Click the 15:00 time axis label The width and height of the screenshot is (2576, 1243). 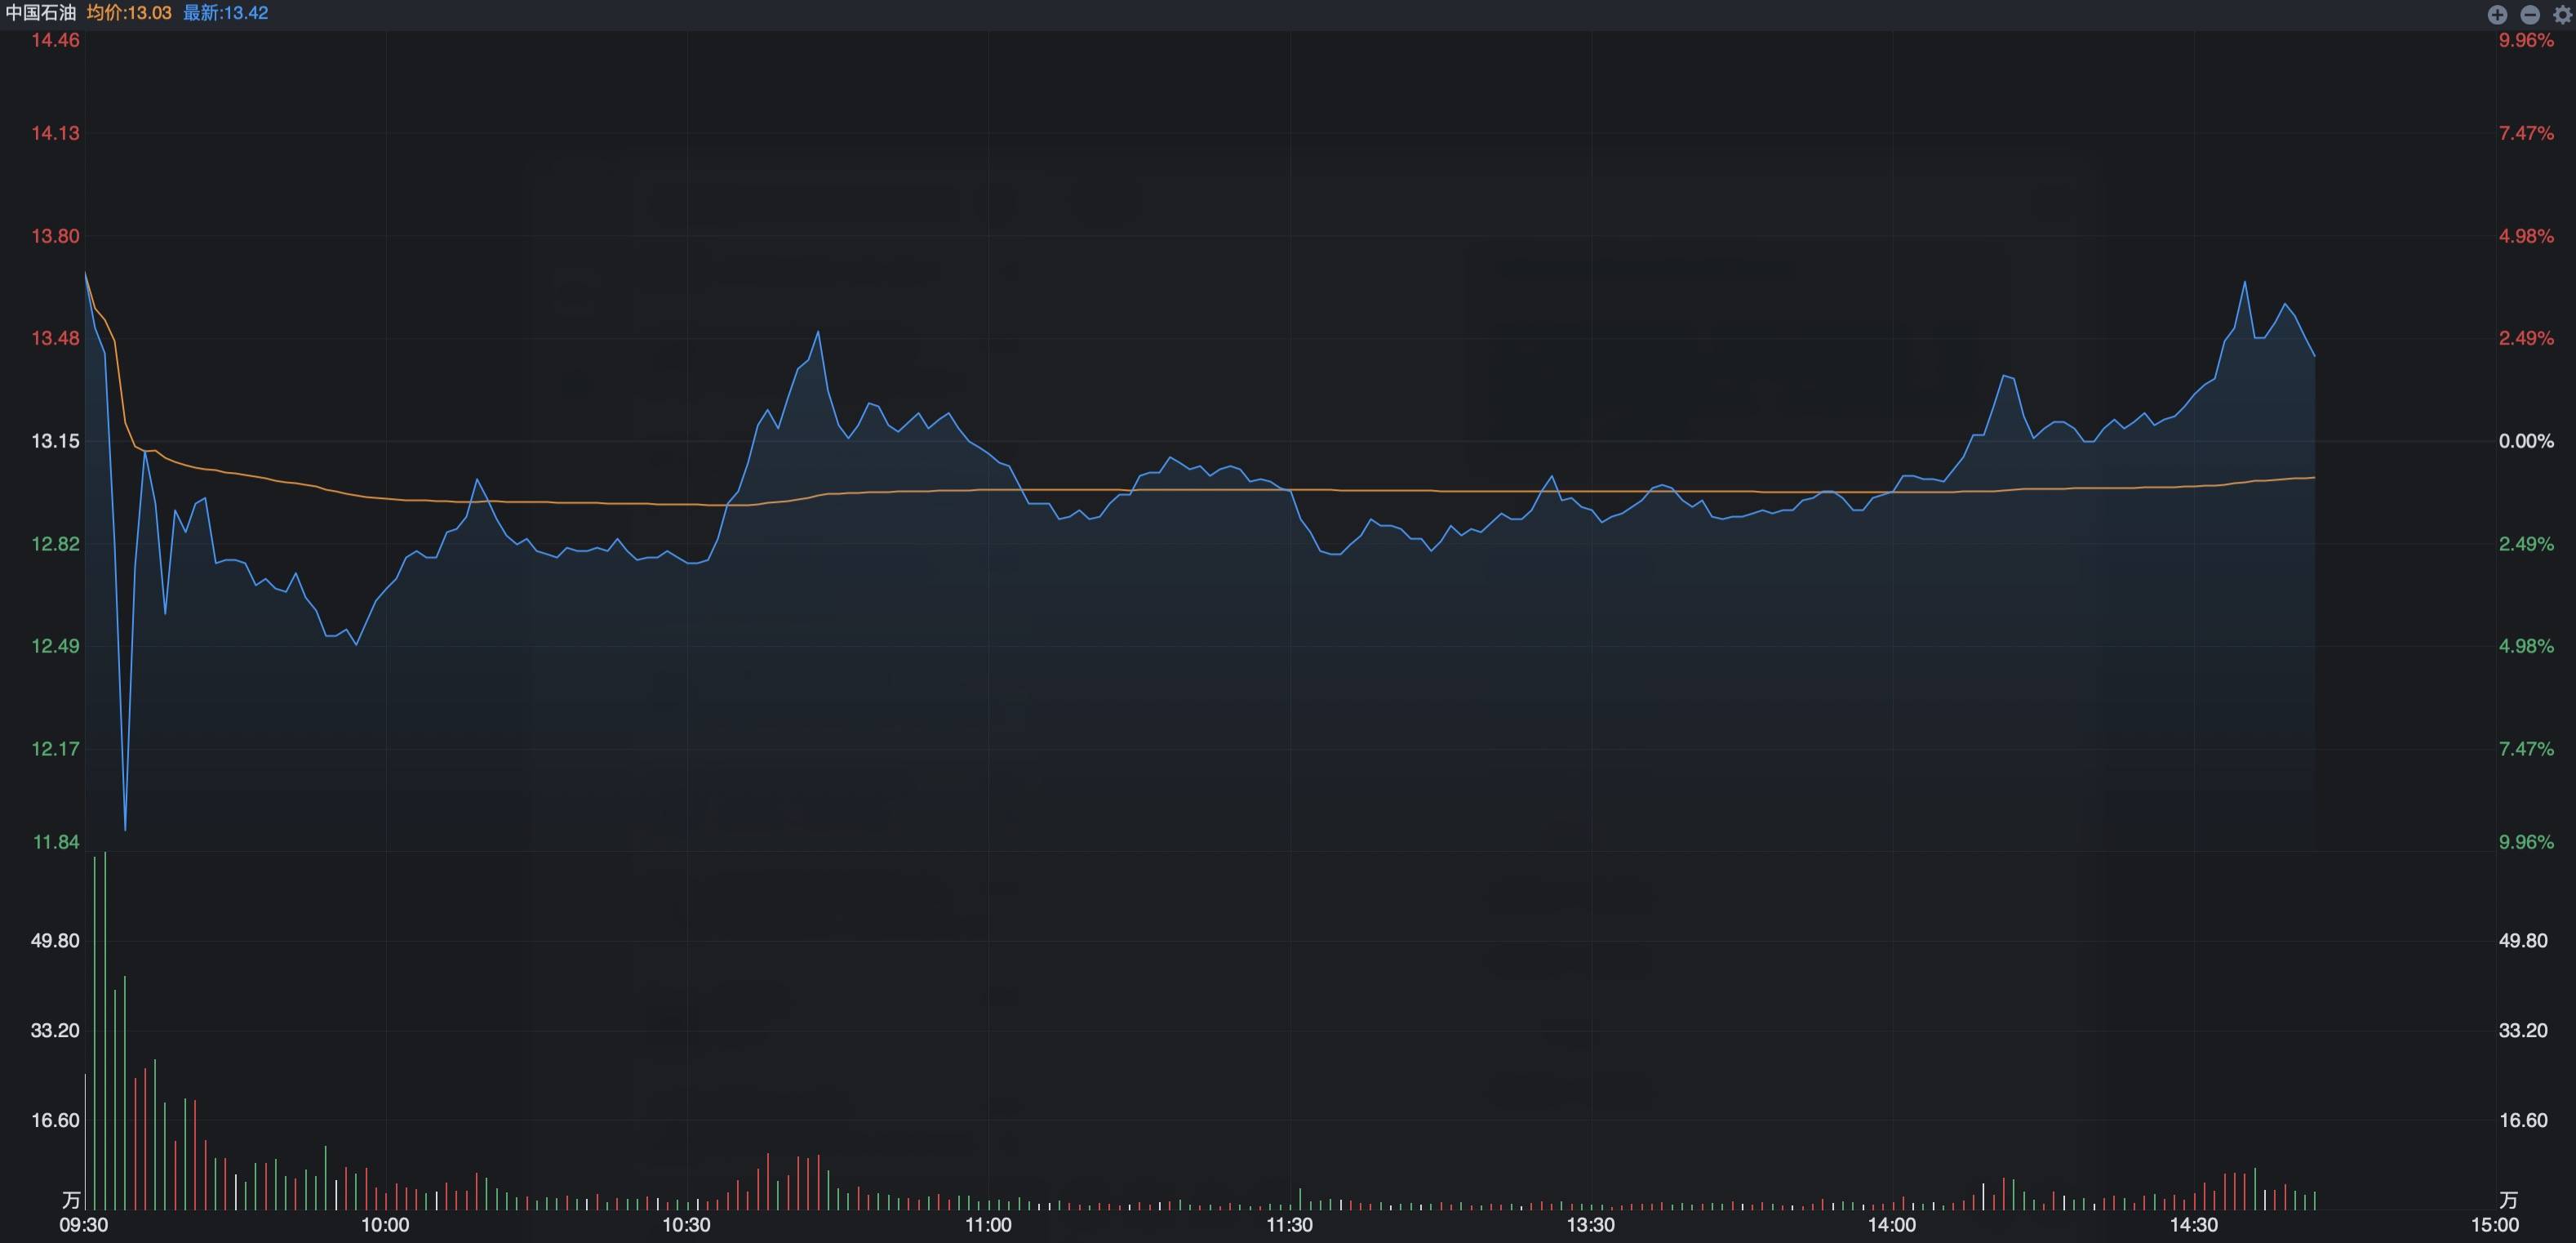2495,1225
